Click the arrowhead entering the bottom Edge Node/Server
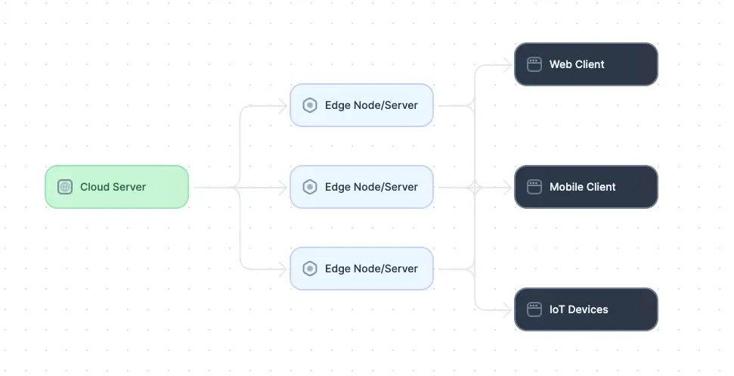Screen dimensions: 734x376 tap(284, 269)
